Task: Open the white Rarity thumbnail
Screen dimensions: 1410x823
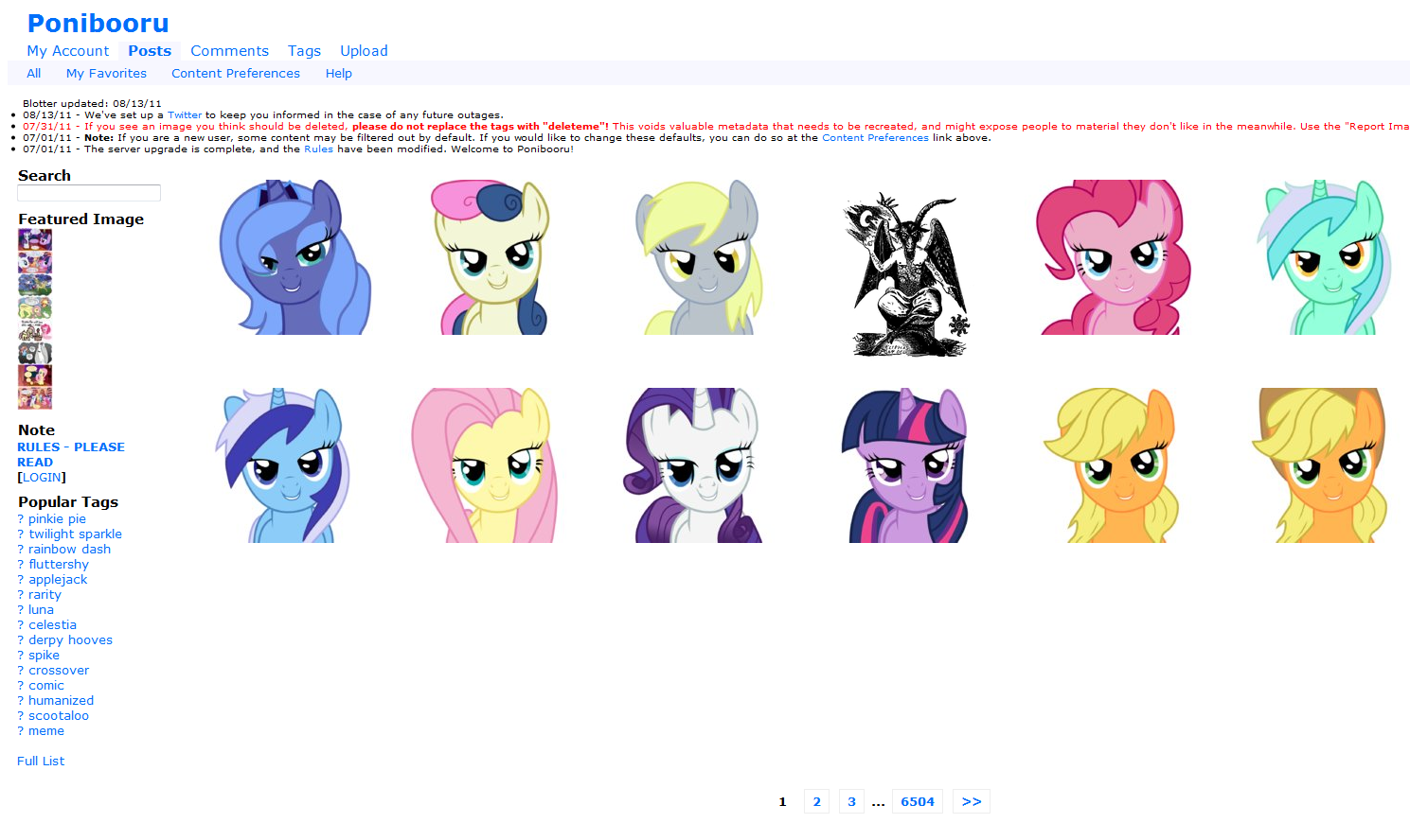Action: (693, 465)
